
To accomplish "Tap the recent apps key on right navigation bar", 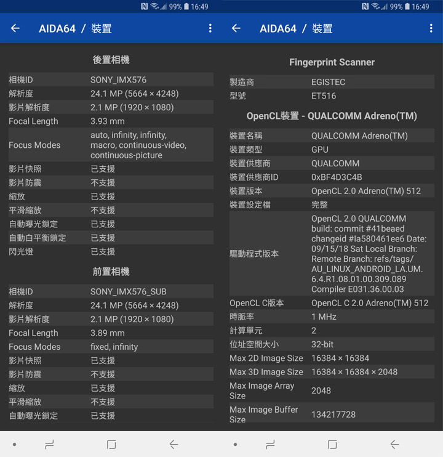I will point(270,445).
